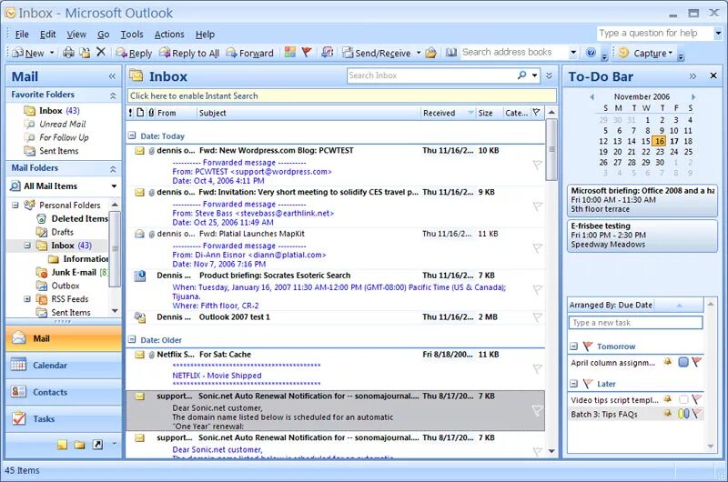Collapse the Mail navigation pane chevron
728x482 pixels.
click(x=112, y=76)
